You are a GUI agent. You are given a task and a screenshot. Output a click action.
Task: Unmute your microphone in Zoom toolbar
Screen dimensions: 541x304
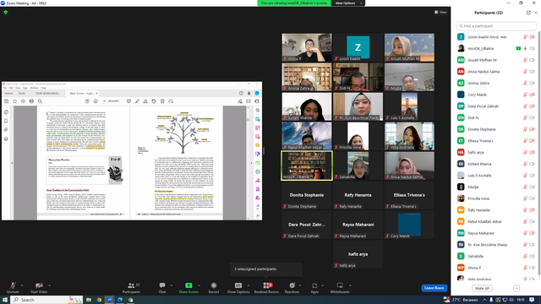tap(13, 287)
